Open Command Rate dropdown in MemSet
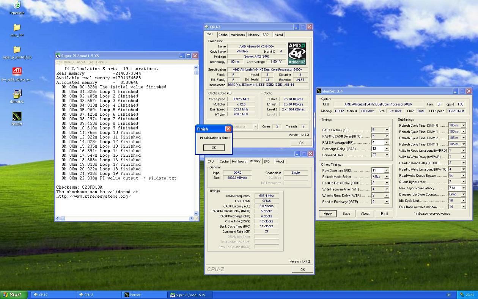Viewport: 478px width, 299px height. coord(387,155)
